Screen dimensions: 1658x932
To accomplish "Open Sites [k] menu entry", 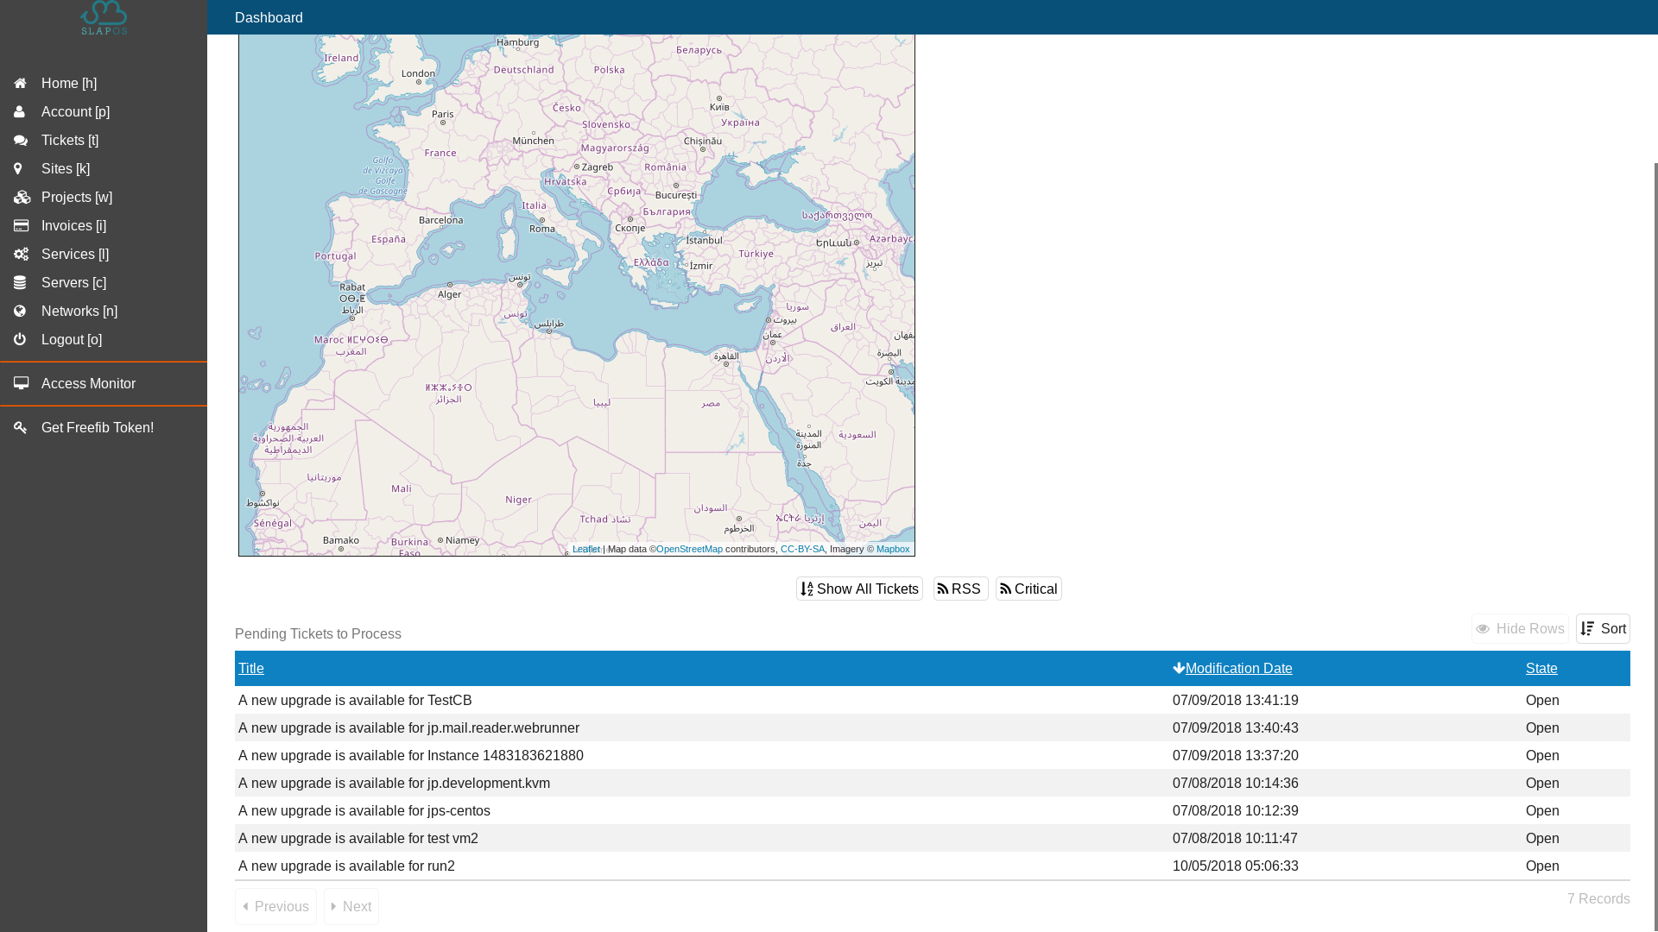I will (104, 169).
